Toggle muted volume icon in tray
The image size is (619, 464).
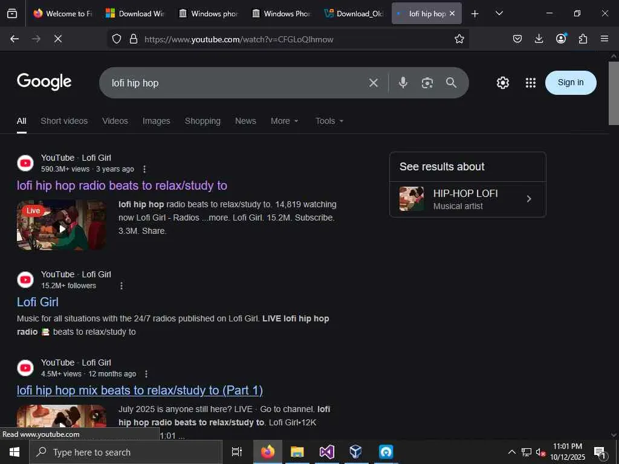(540, 452)
